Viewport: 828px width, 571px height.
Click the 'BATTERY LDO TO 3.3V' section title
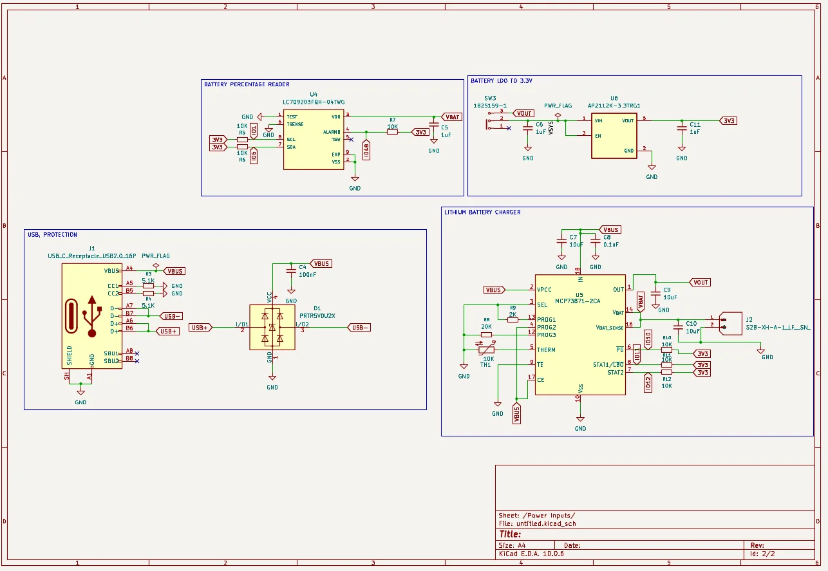502,81
